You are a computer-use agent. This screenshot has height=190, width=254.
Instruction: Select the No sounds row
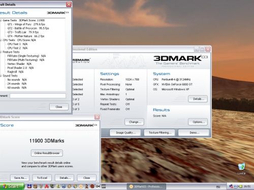point(17,80)
